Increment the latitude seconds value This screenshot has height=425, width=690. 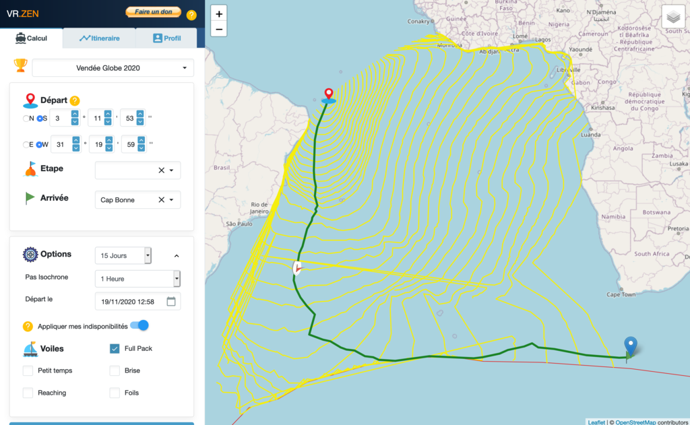point(140,115)
